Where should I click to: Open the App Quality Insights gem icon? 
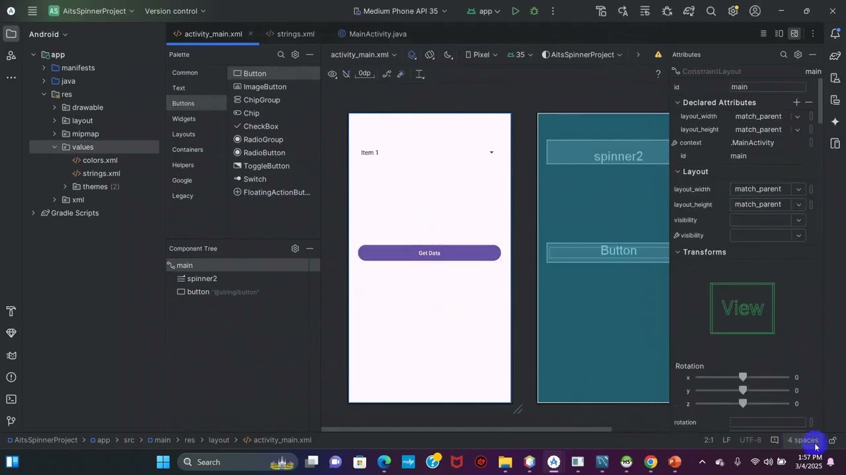pos(11,333)
